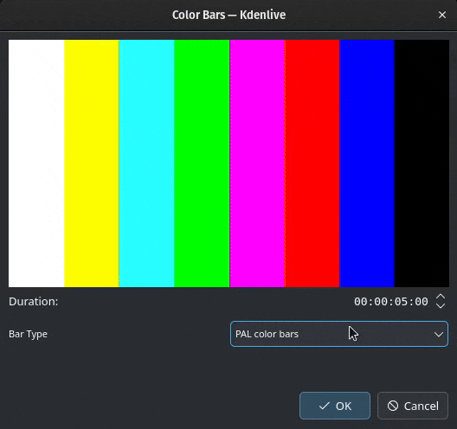The image size is (457, 429).
Task: Increase duration with the up arrow
Action: [x=441, y=297]
